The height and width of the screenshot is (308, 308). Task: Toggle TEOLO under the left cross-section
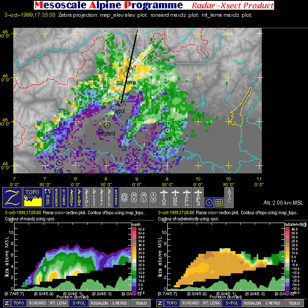141,303
